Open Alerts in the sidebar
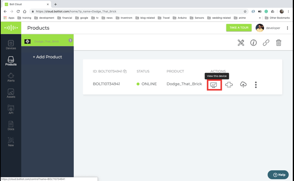 pos(11,77)
